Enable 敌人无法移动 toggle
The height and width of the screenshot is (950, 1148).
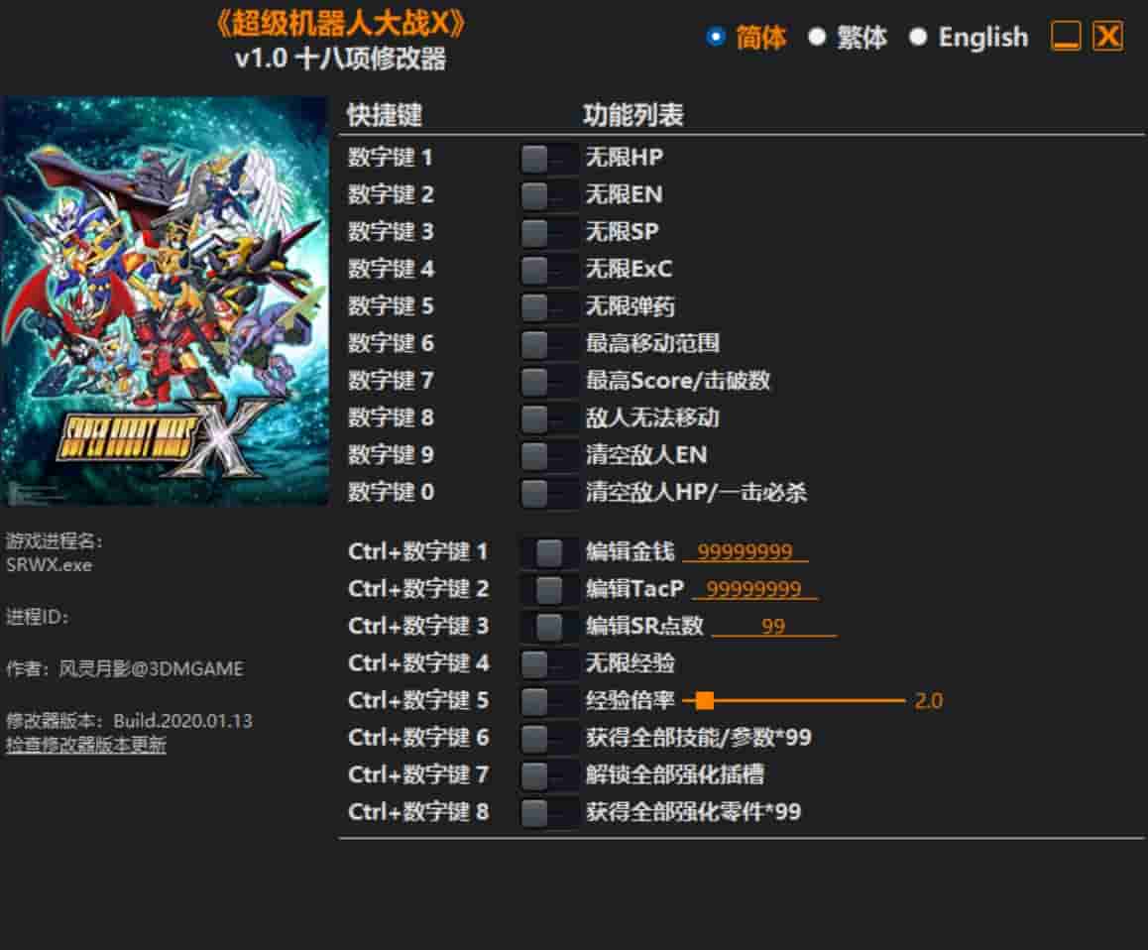point(547,418)
